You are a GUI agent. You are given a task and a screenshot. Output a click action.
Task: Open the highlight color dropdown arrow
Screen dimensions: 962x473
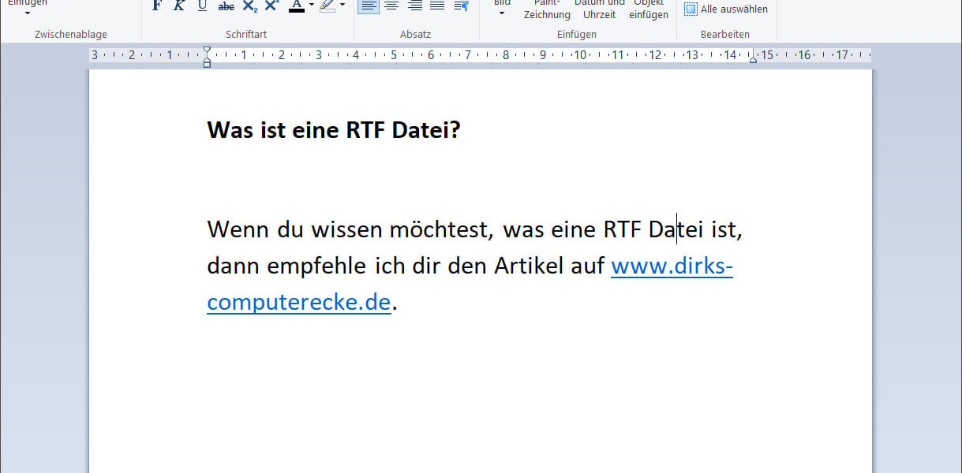pos(343,6)
